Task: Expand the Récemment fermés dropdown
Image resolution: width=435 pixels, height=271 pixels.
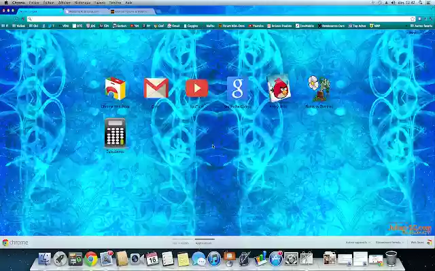Action: point(389,243)
